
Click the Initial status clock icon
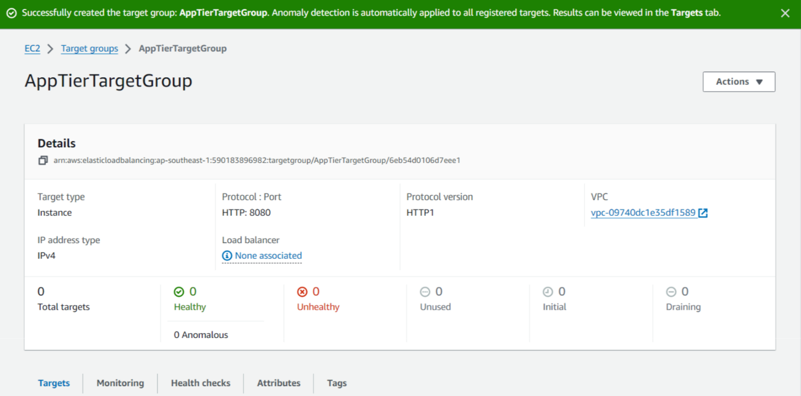(548, 292)
